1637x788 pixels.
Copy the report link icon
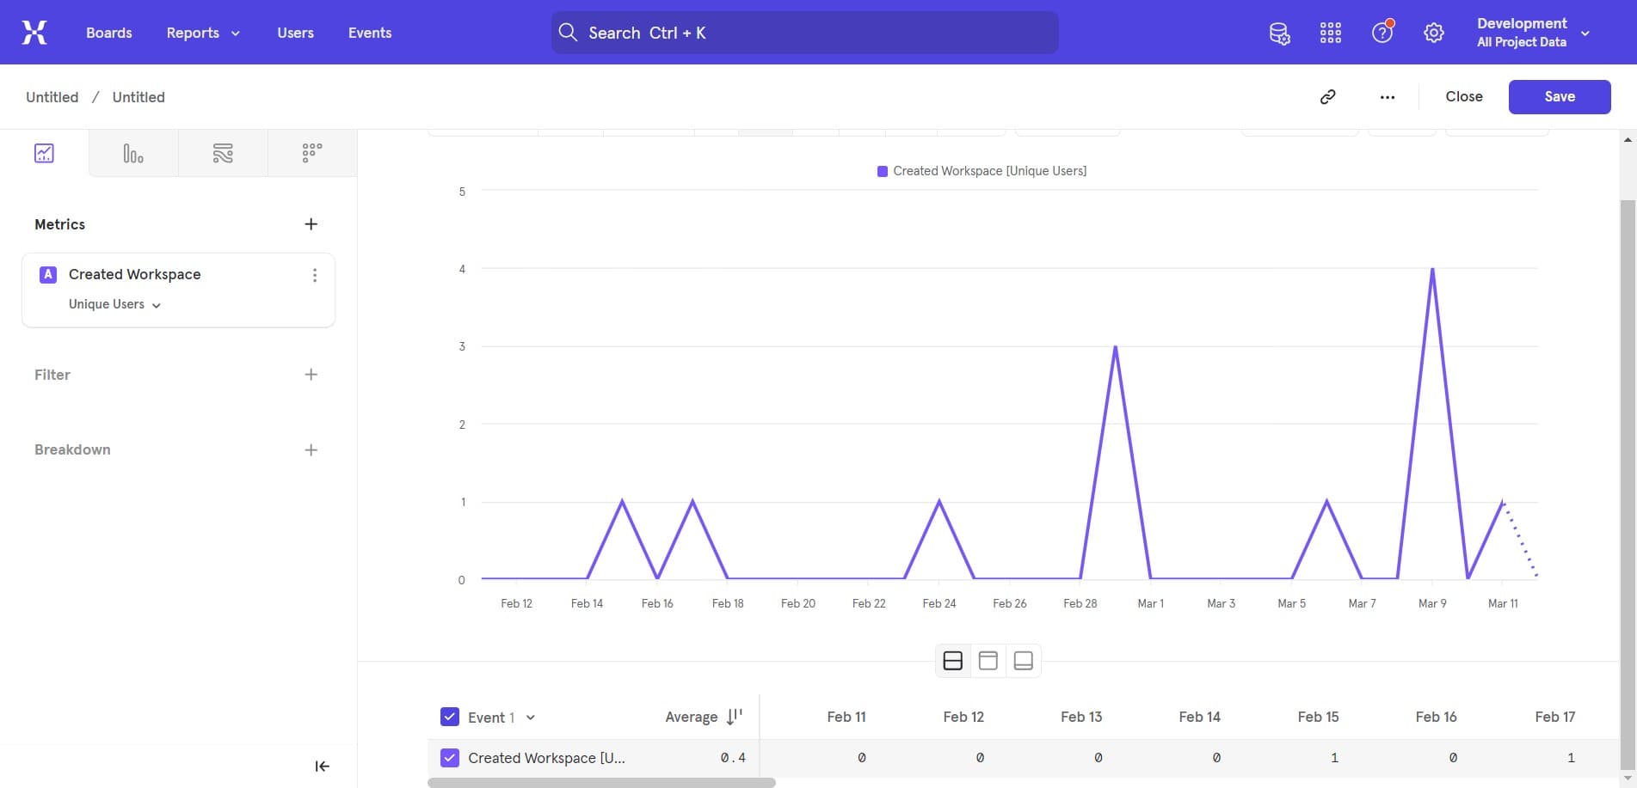(x=1327, y=97)
